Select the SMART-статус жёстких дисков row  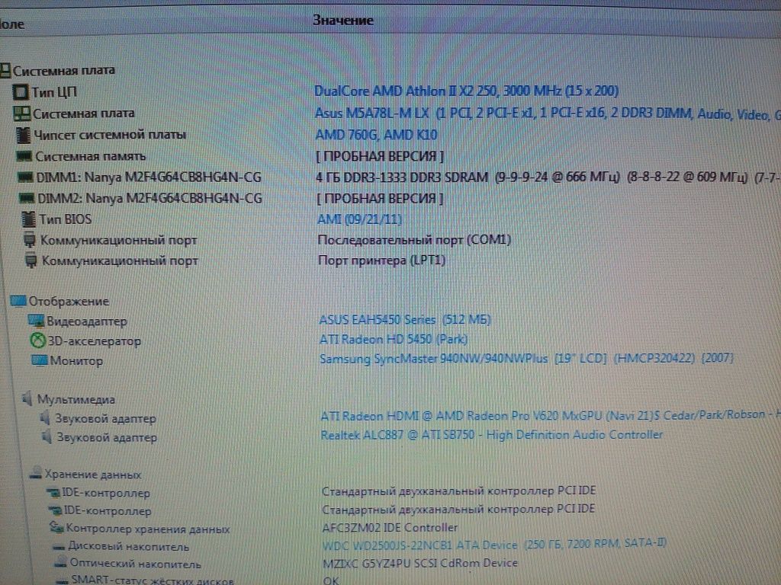[152, 580]
